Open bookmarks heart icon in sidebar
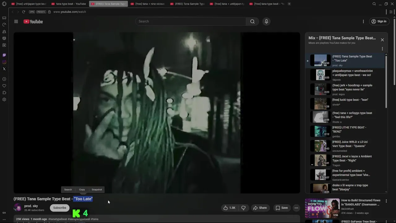396x223 pixels. pos(4,86)
